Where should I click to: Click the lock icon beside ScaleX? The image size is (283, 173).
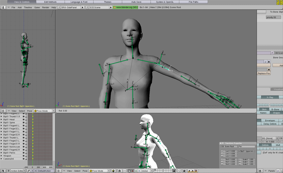click(240, 159)
